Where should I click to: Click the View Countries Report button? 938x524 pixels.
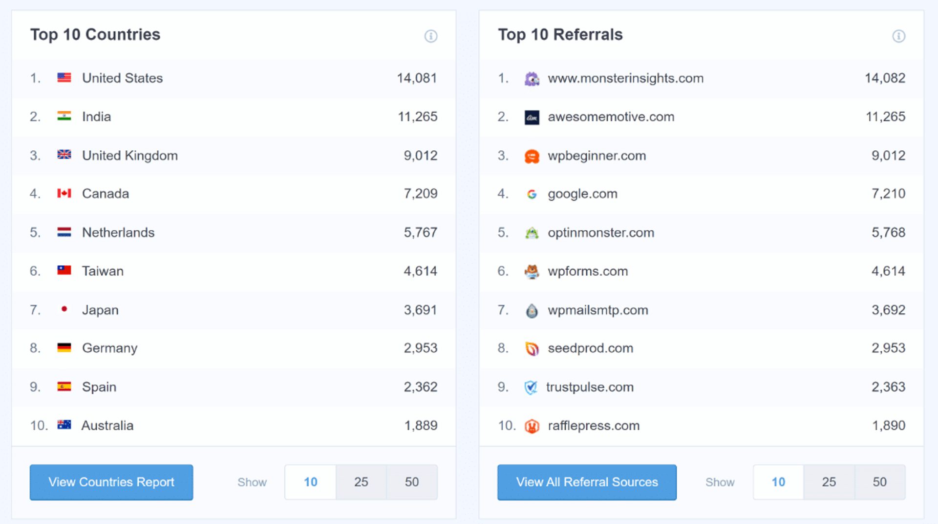111,482
